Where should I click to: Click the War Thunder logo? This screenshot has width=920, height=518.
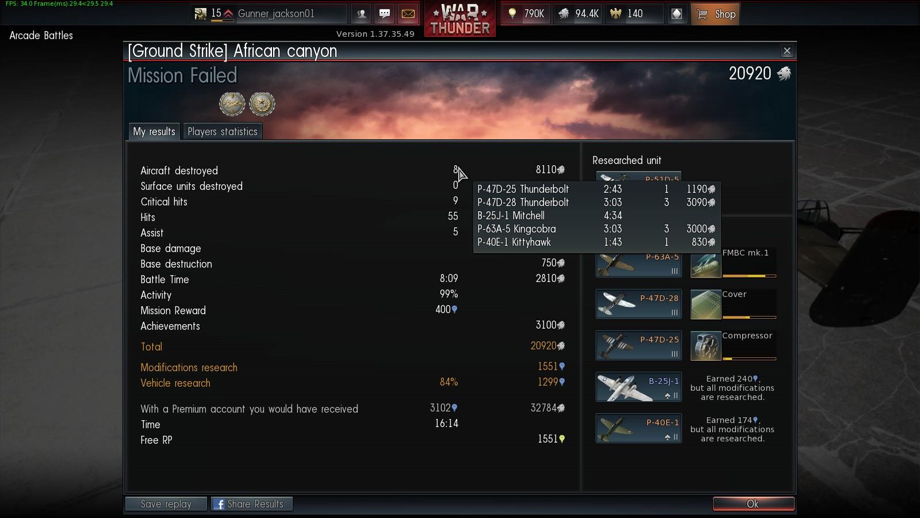pos(460,18)
